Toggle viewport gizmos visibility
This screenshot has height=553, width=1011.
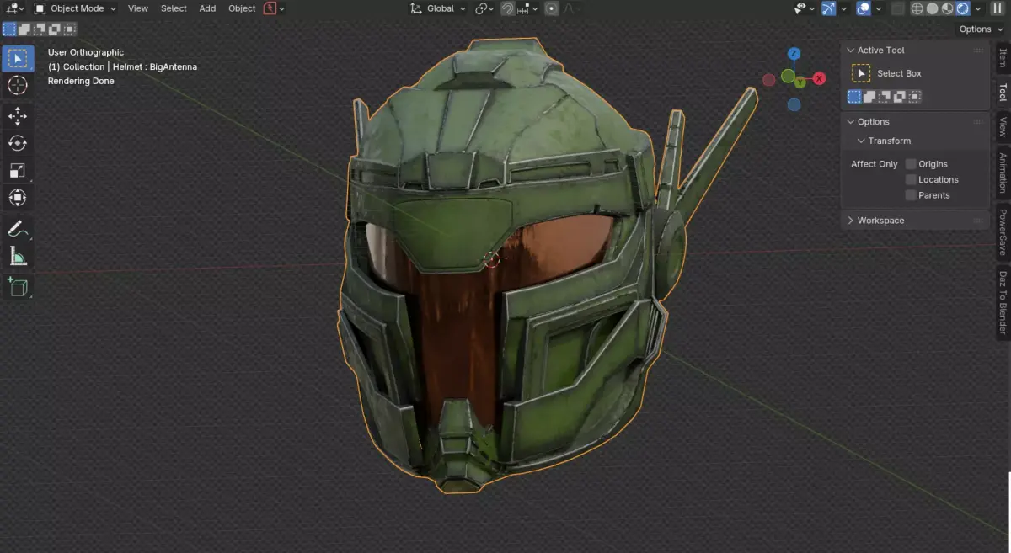[x=829, y=8]
